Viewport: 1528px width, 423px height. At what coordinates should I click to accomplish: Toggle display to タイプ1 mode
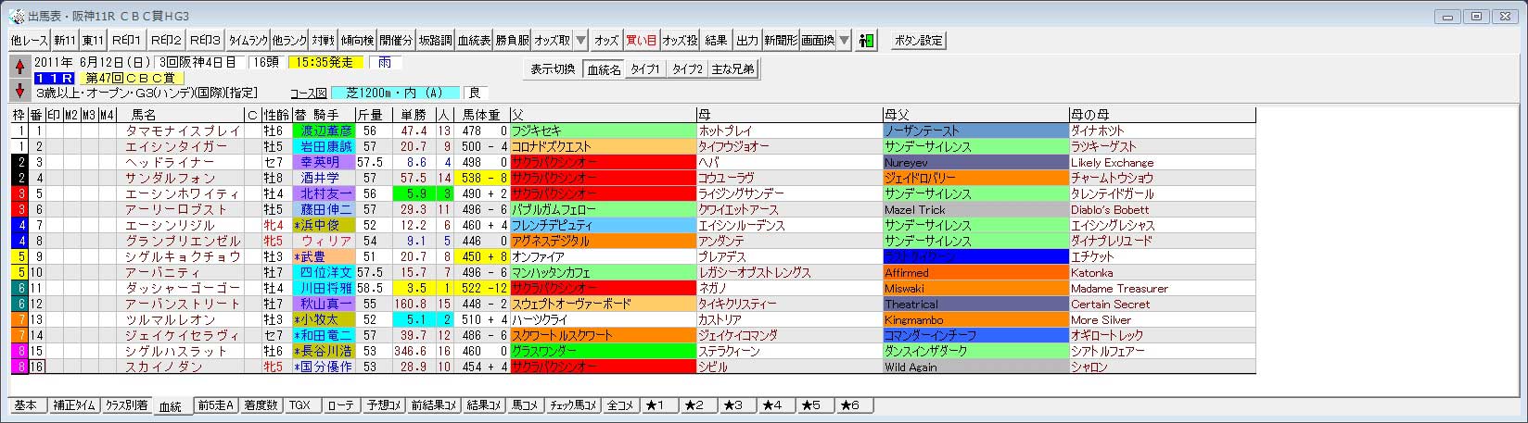pyautogui.click(x=645, y=69)
